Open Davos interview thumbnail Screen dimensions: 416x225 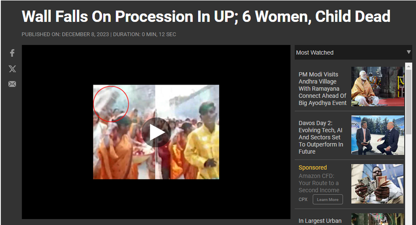377,135
